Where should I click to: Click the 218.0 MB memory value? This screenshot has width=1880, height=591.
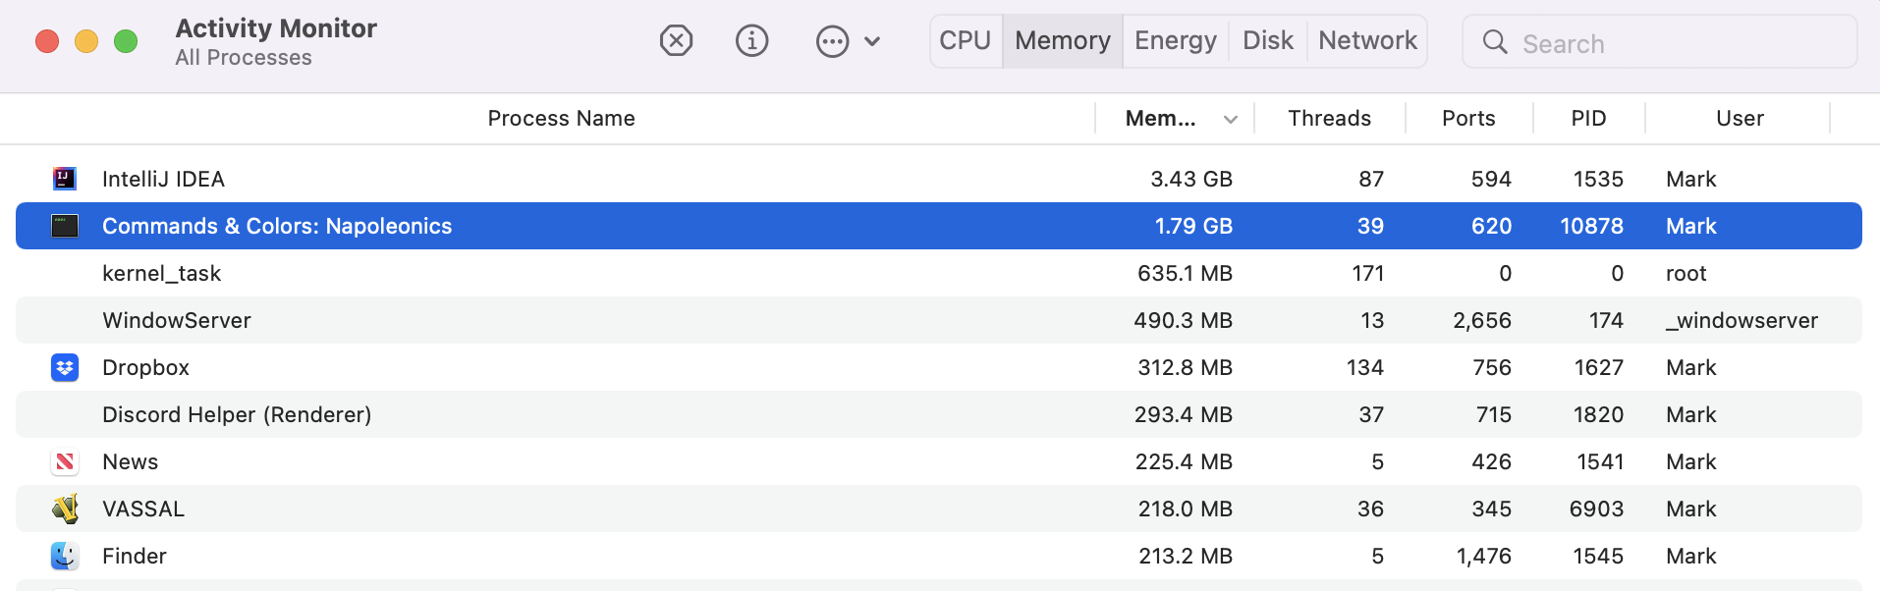(1186, 509)
